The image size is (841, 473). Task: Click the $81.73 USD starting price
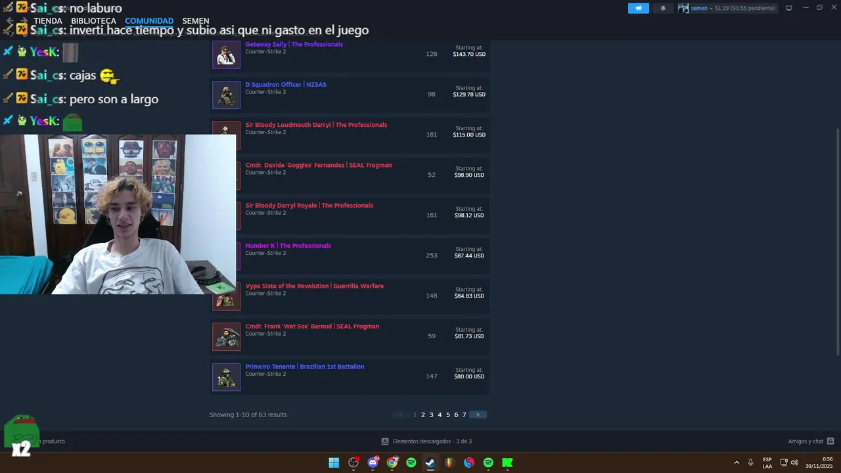point(469,336)
